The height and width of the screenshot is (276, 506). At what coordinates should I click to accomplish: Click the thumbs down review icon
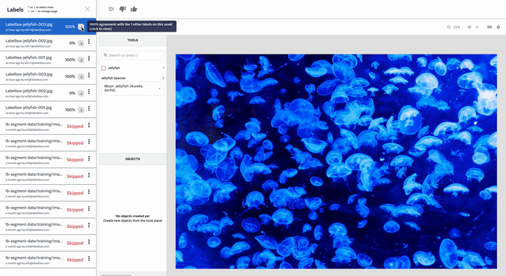click(x=122, y=9)
